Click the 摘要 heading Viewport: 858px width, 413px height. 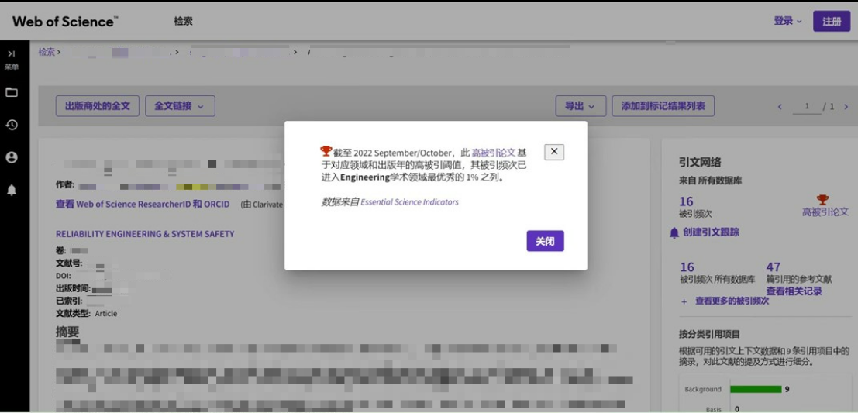tap(67, 332)
